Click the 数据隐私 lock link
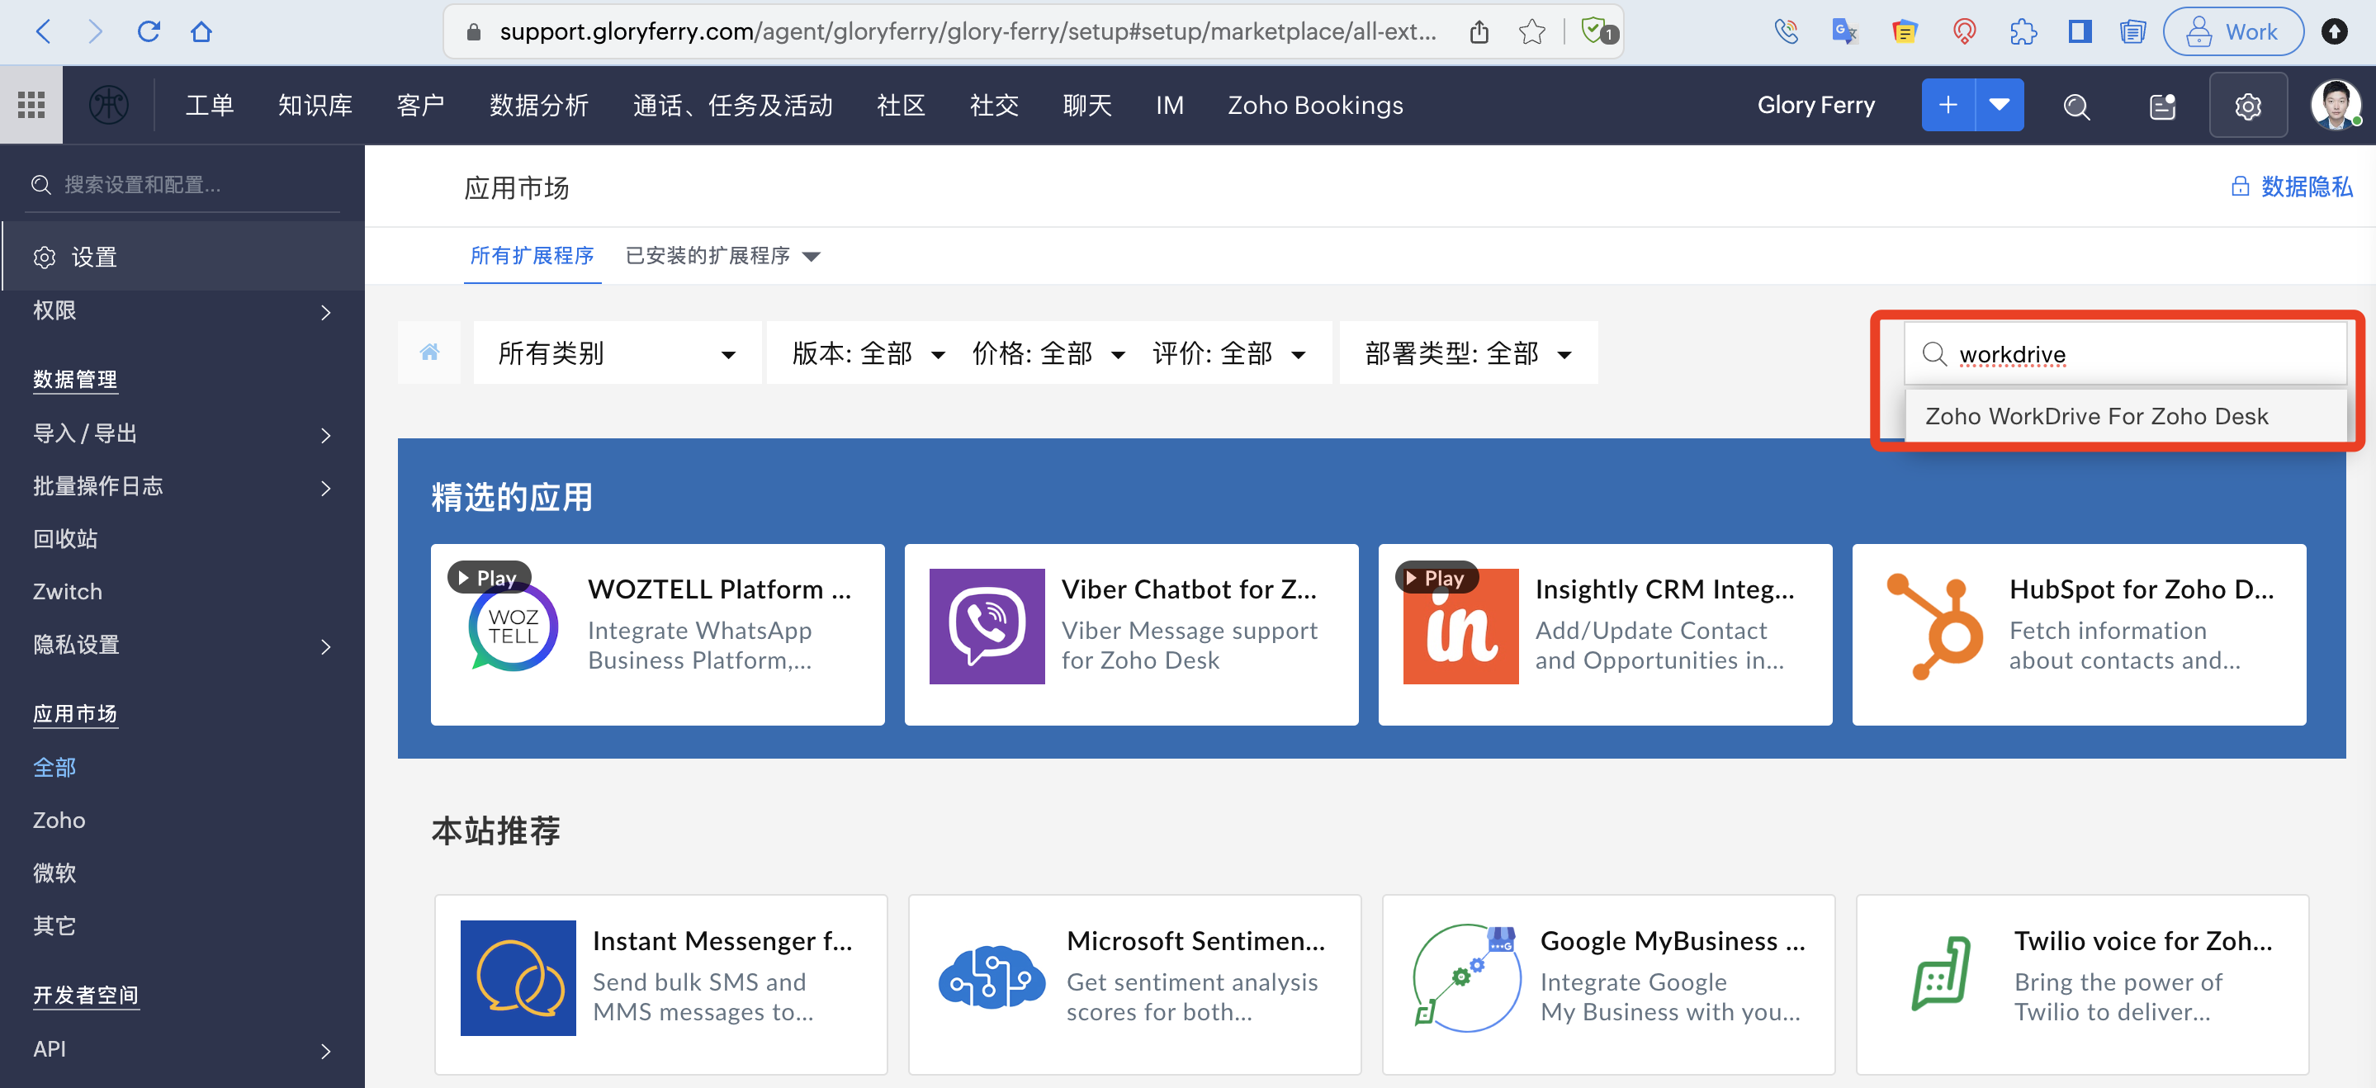The image size is (2376, 1088). coord(2291,187)
